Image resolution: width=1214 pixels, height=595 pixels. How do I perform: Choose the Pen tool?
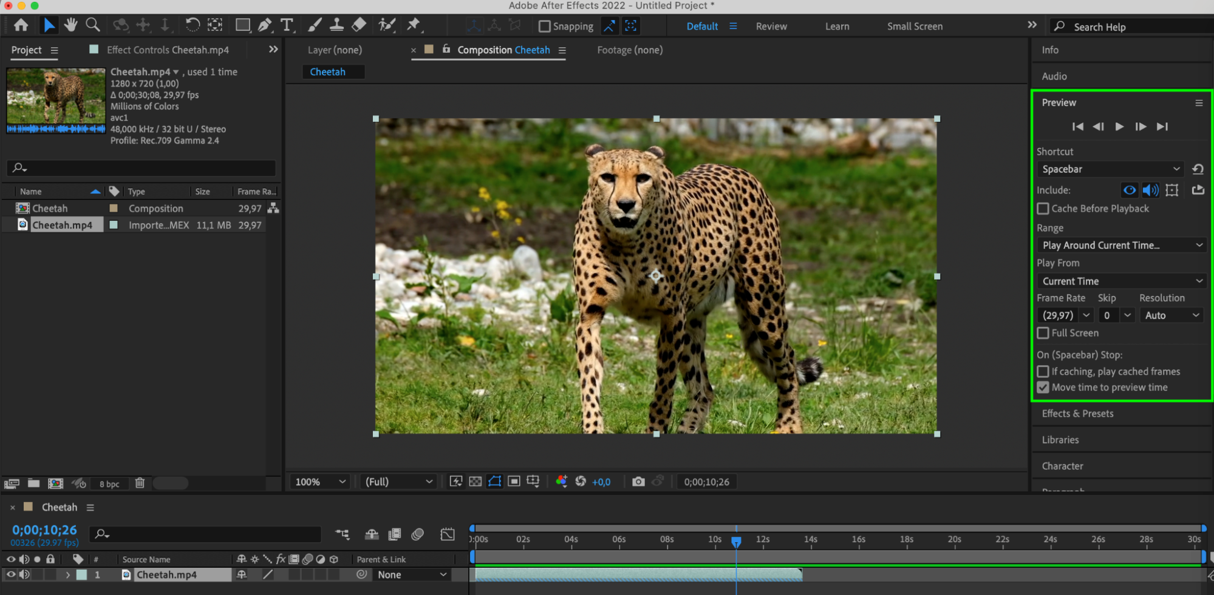coord(265,25)
